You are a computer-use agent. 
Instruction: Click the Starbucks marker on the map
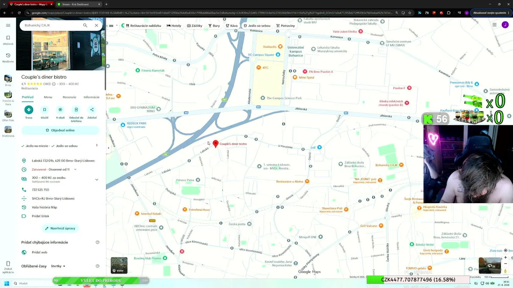pos(280,47)
